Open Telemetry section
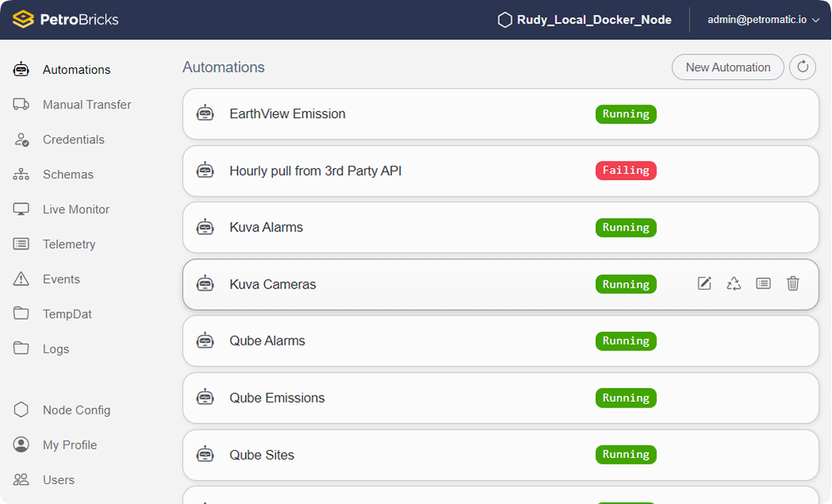Screen dimensions: 832x504 69,244
